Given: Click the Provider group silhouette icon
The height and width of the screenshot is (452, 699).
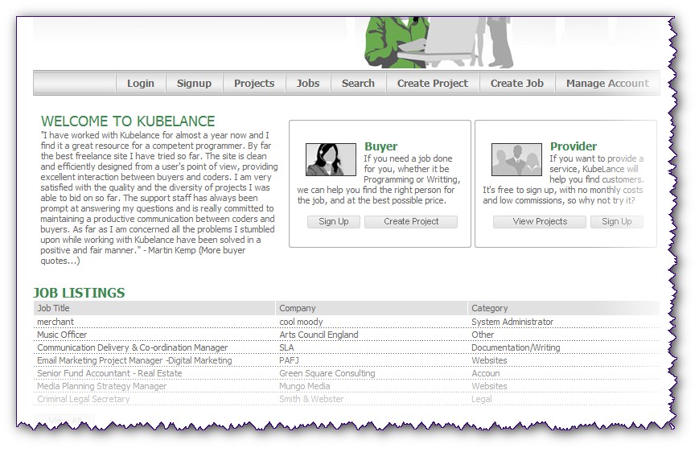Looking at the screenshot, I should tap(516, 159).
